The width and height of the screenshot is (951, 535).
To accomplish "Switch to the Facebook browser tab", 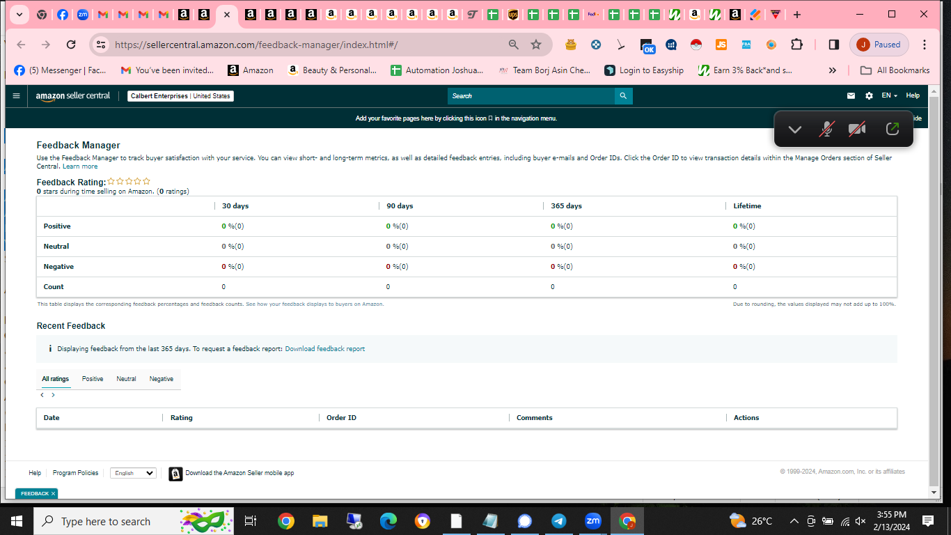I will point(63,15).
